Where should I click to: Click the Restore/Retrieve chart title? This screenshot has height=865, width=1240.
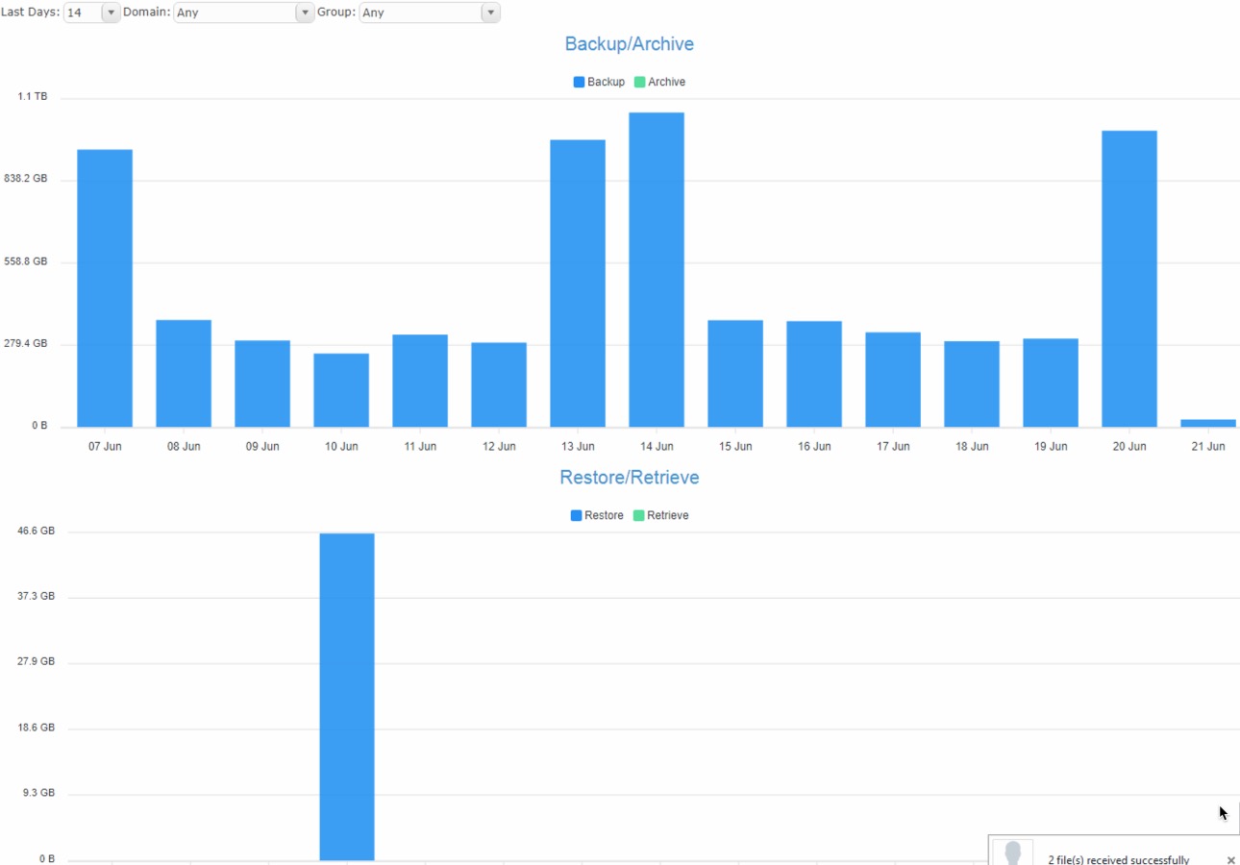tap(630, 478)
